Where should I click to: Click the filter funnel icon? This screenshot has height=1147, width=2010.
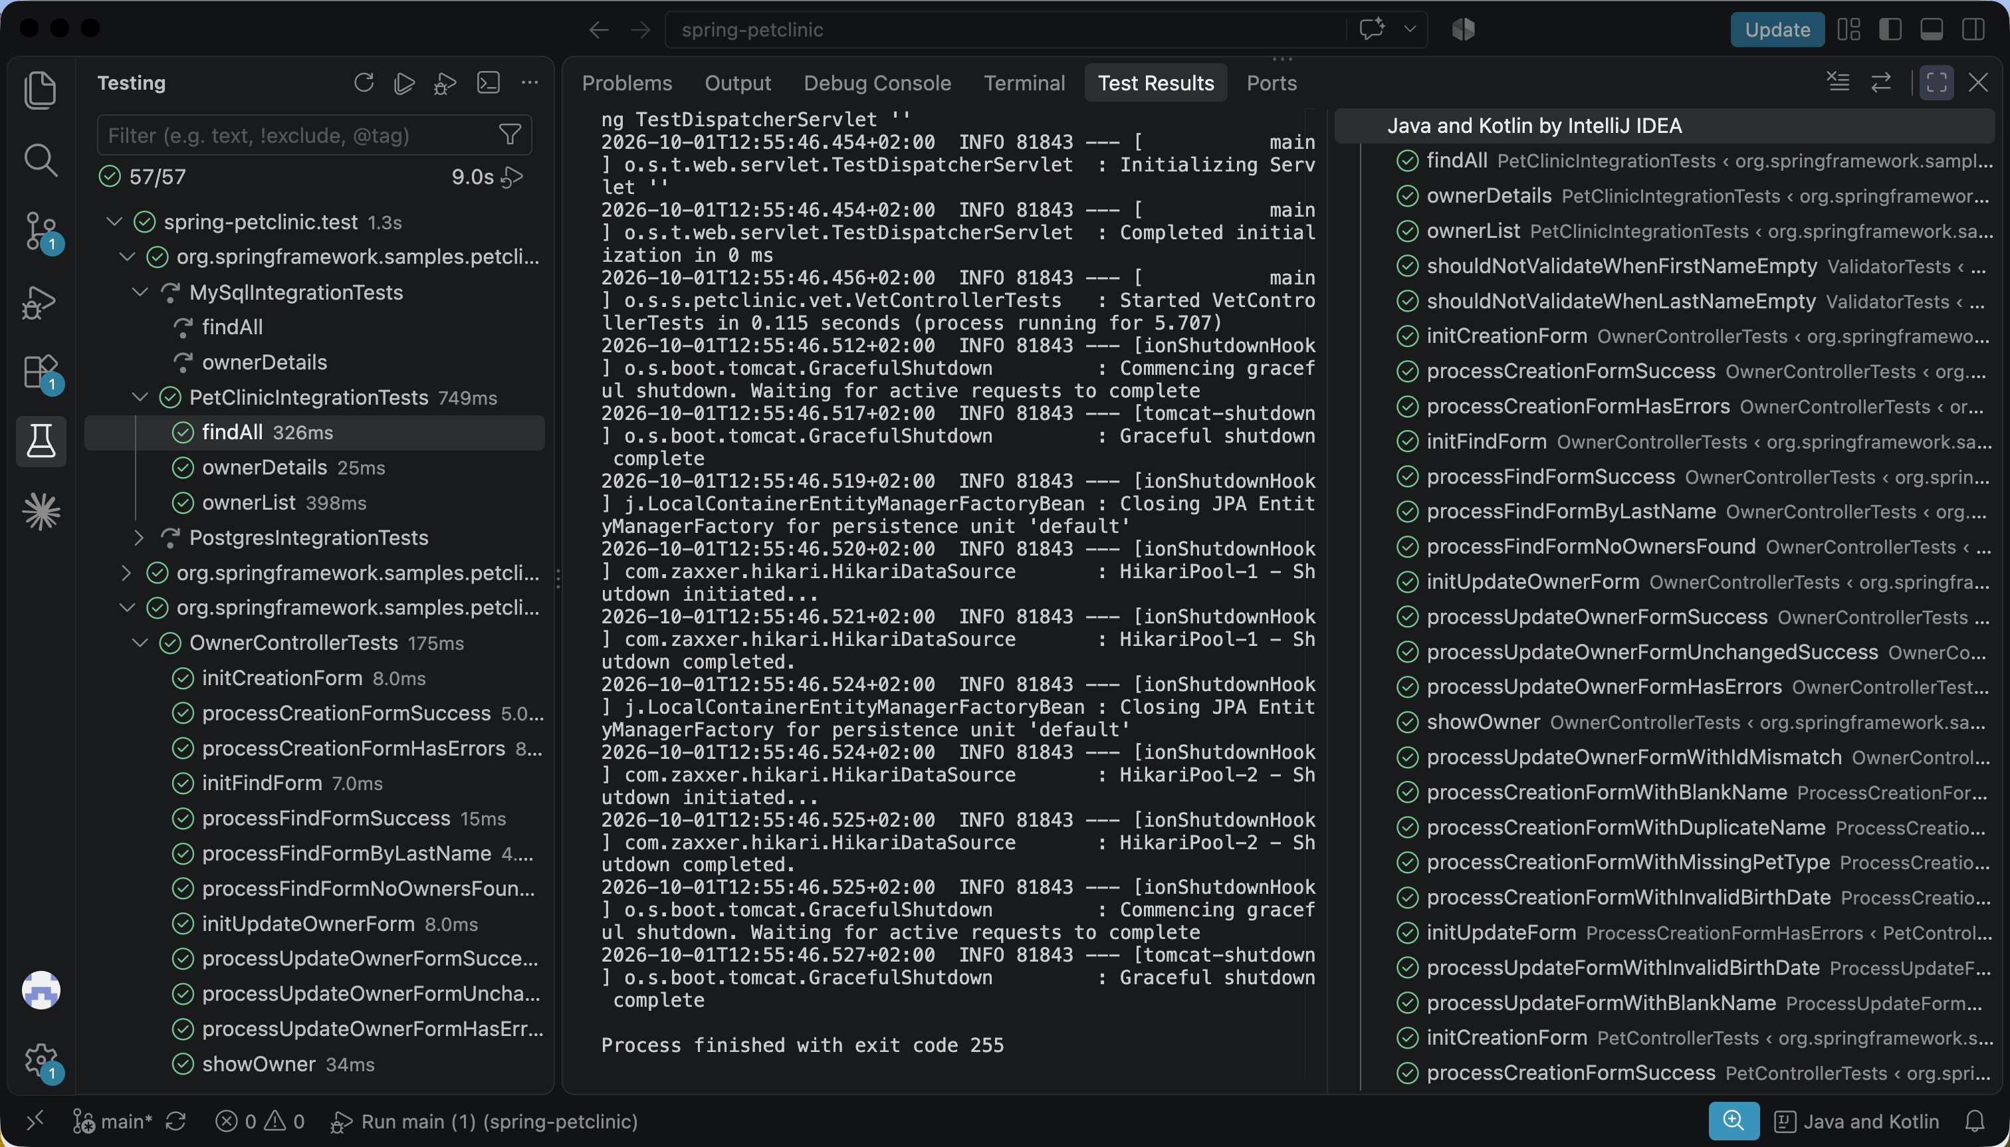[510, 135]
